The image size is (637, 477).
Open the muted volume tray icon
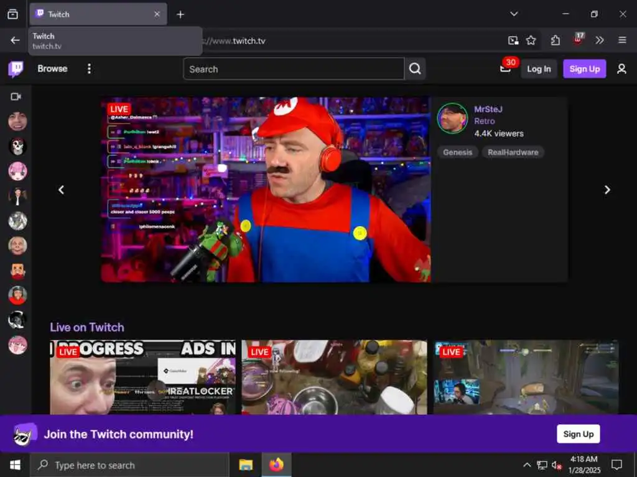coord(557,465)
